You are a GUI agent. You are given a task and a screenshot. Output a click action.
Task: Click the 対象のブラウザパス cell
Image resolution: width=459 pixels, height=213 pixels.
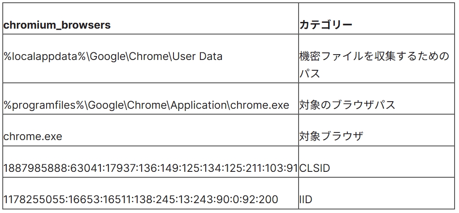(x=347, y=105)
